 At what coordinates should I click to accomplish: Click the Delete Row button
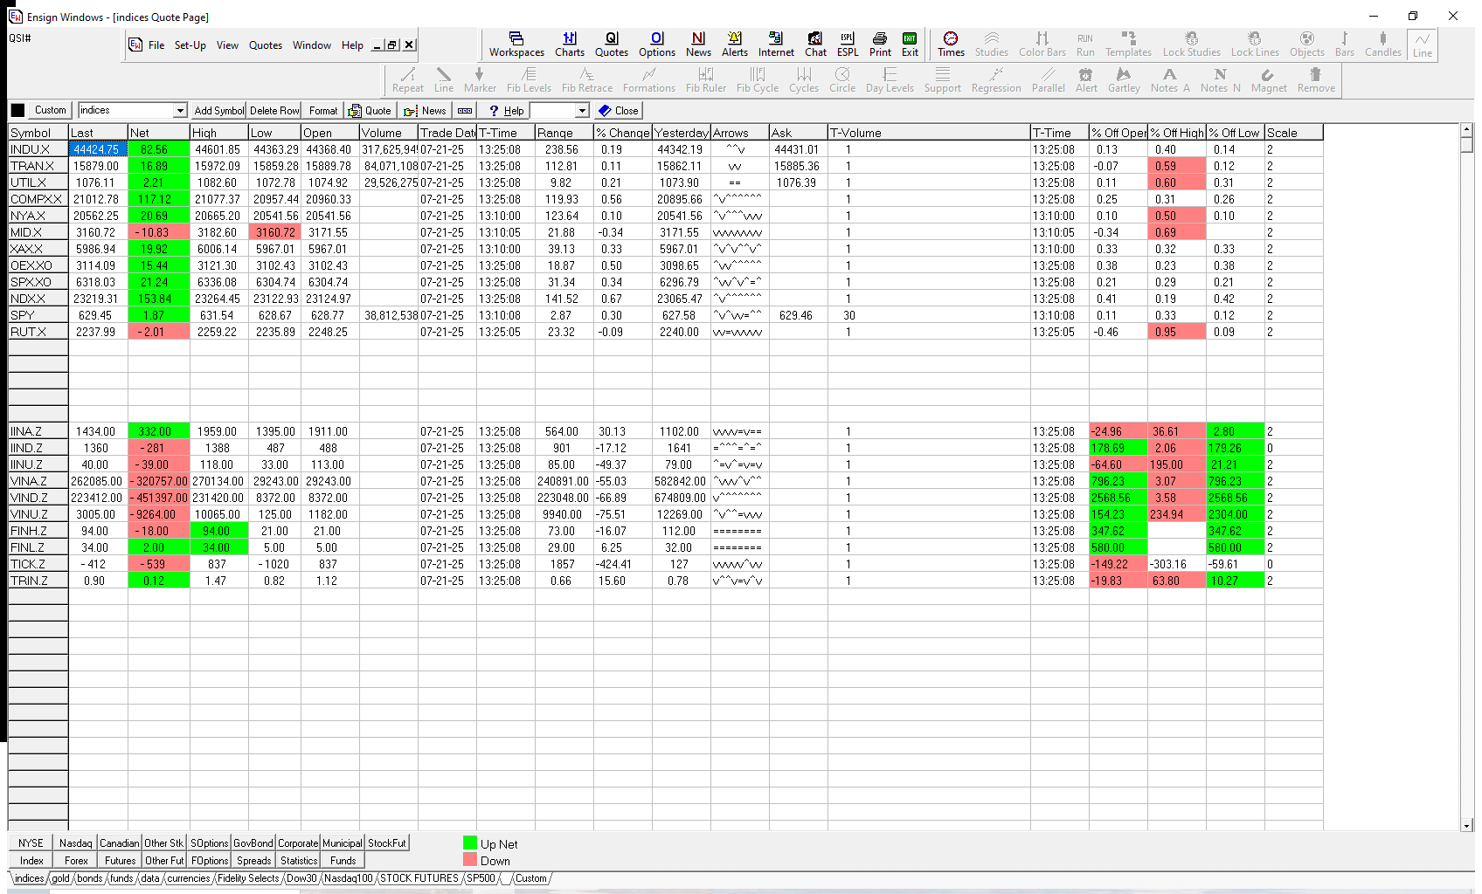click(274, 111)
